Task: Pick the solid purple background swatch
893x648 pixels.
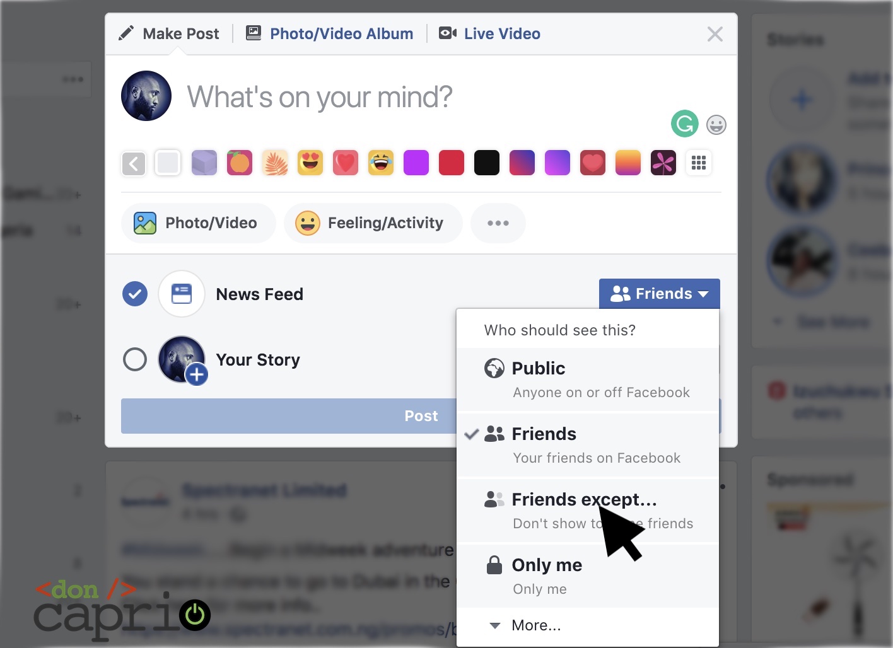Action: pos(416,163)
